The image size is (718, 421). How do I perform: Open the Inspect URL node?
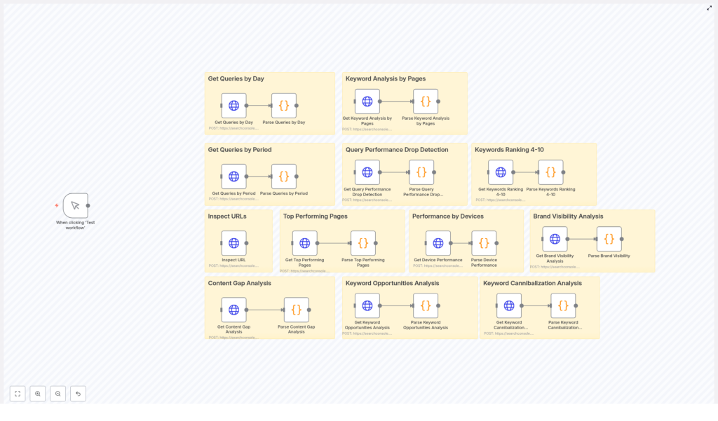(233, 244)
